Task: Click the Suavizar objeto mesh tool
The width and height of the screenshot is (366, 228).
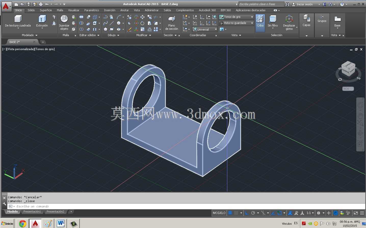Action: coord(64,22)
